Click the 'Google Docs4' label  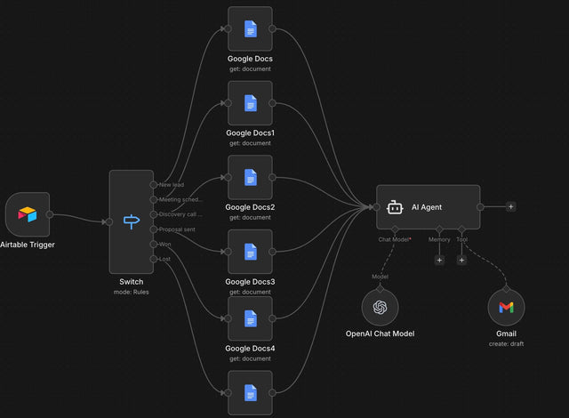click(250, 349)
